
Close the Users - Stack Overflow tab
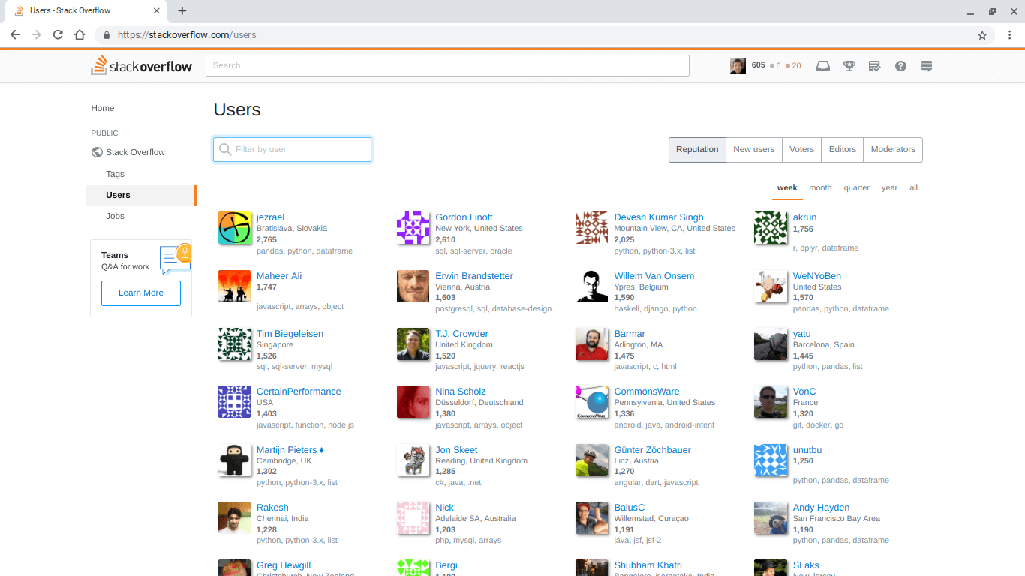[x=156, y=10]
